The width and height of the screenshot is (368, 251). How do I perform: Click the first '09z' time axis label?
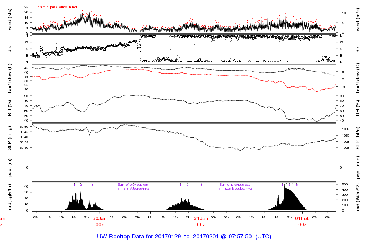[36, 217]
